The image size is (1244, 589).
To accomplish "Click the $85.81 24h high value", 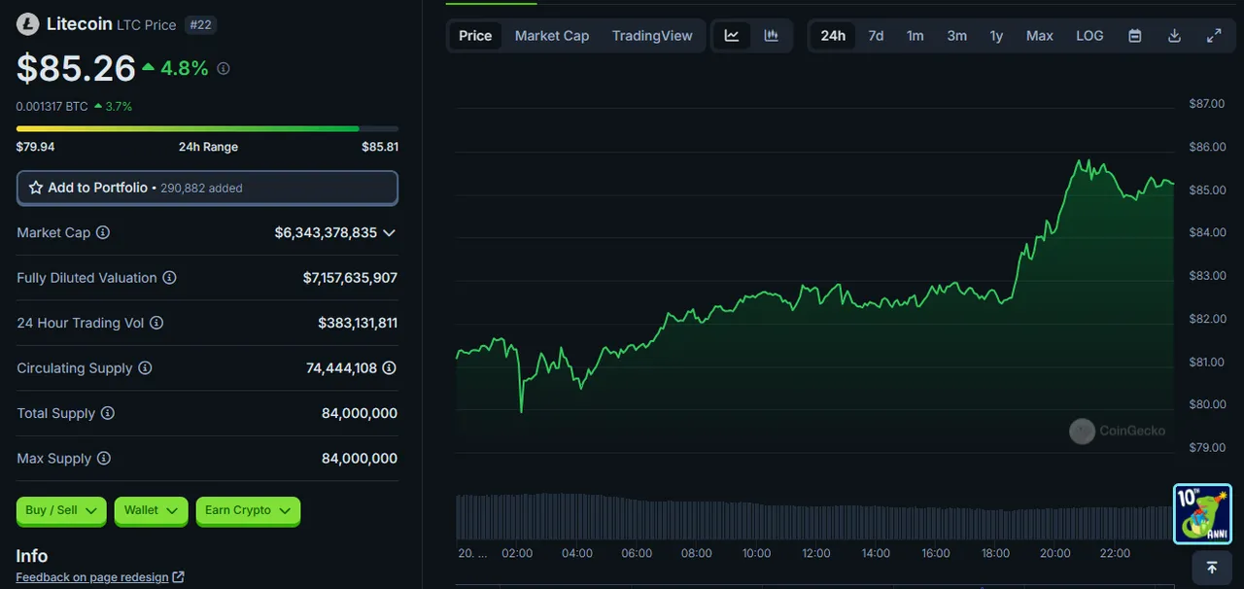I will [x=380, y=147].
